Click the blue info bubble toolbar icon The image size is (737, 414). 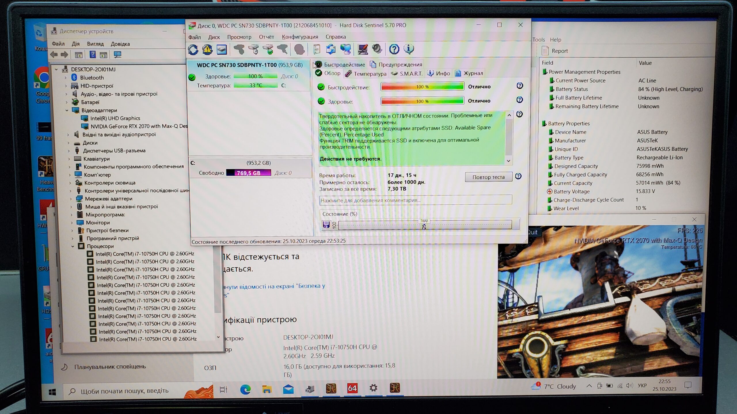pos(409,49)
